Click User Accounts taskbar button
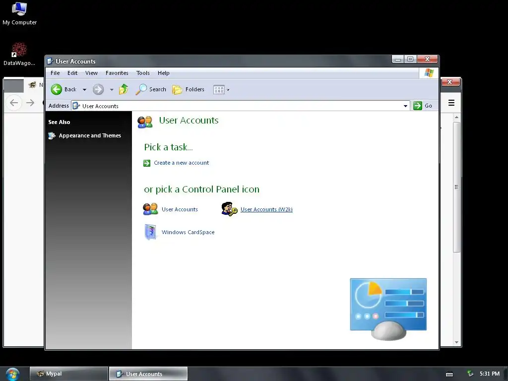The image size is (508, 381). click(148, 374)
